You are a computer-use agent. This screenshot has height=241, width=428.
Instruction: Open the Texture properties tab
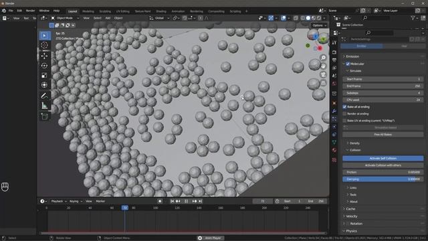[x=334, y=160]
